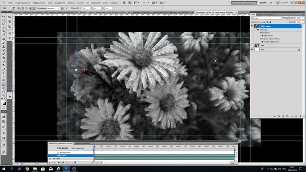Open the opacity slider arrow in Layers panel

click(x=303, y=18)
